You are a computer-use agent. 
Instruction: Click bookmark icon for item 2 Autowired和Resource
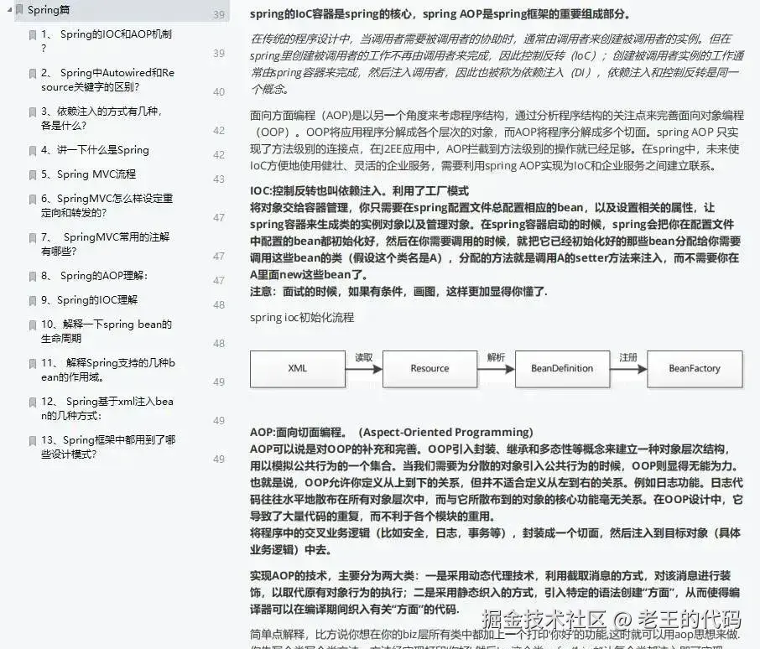(x=33, y=74)
